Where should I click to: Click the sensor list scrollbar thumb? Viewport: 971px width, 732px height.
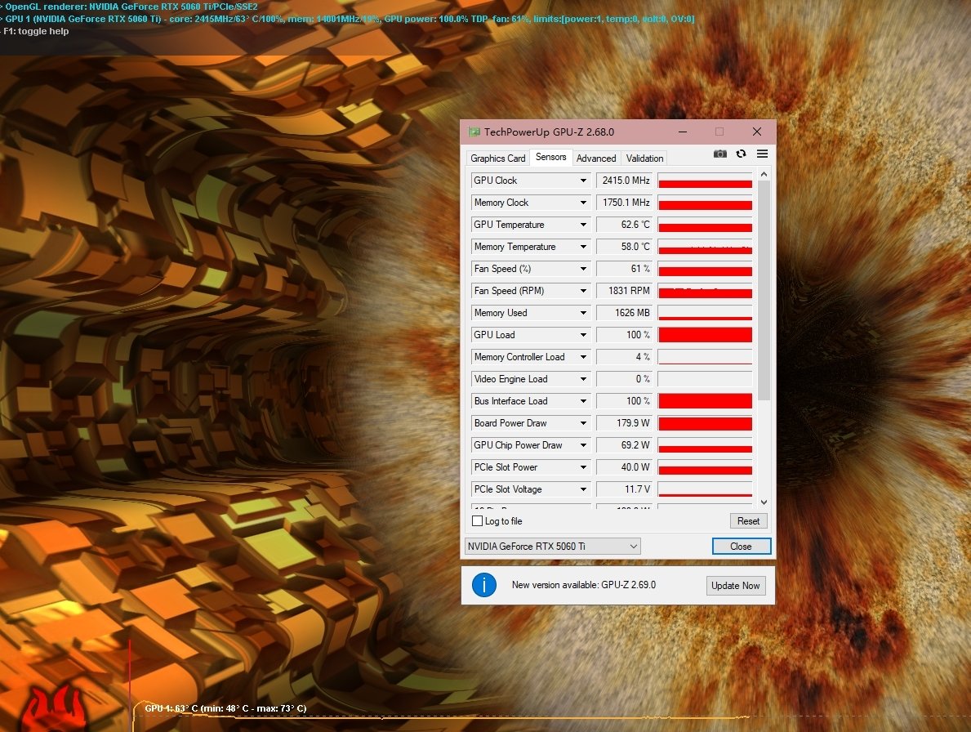764,291
